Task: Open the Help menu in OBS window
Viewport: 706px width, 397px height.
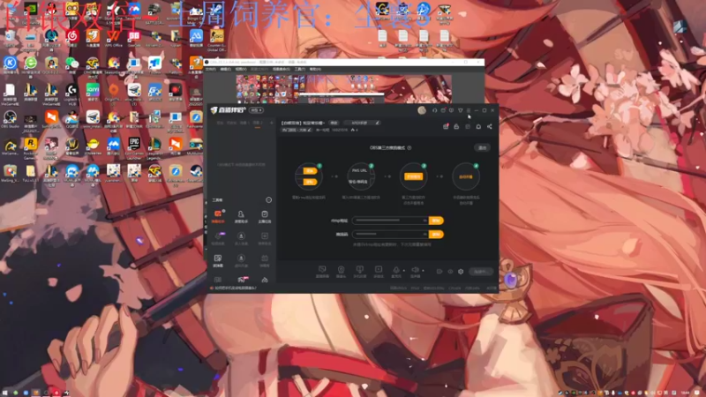Action: [315, 70]
